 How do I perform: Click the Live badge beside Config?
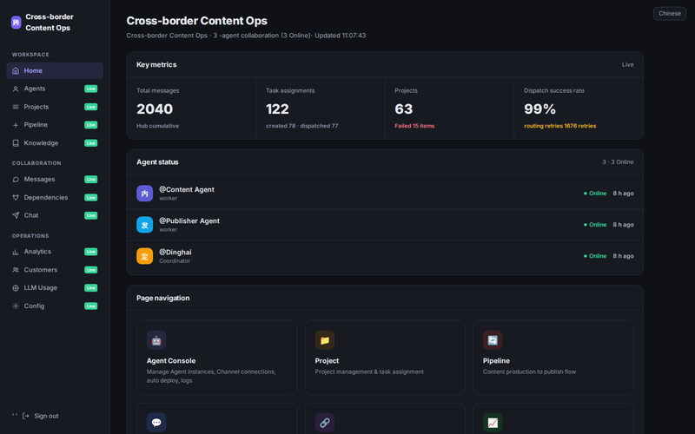coord(91,306)
